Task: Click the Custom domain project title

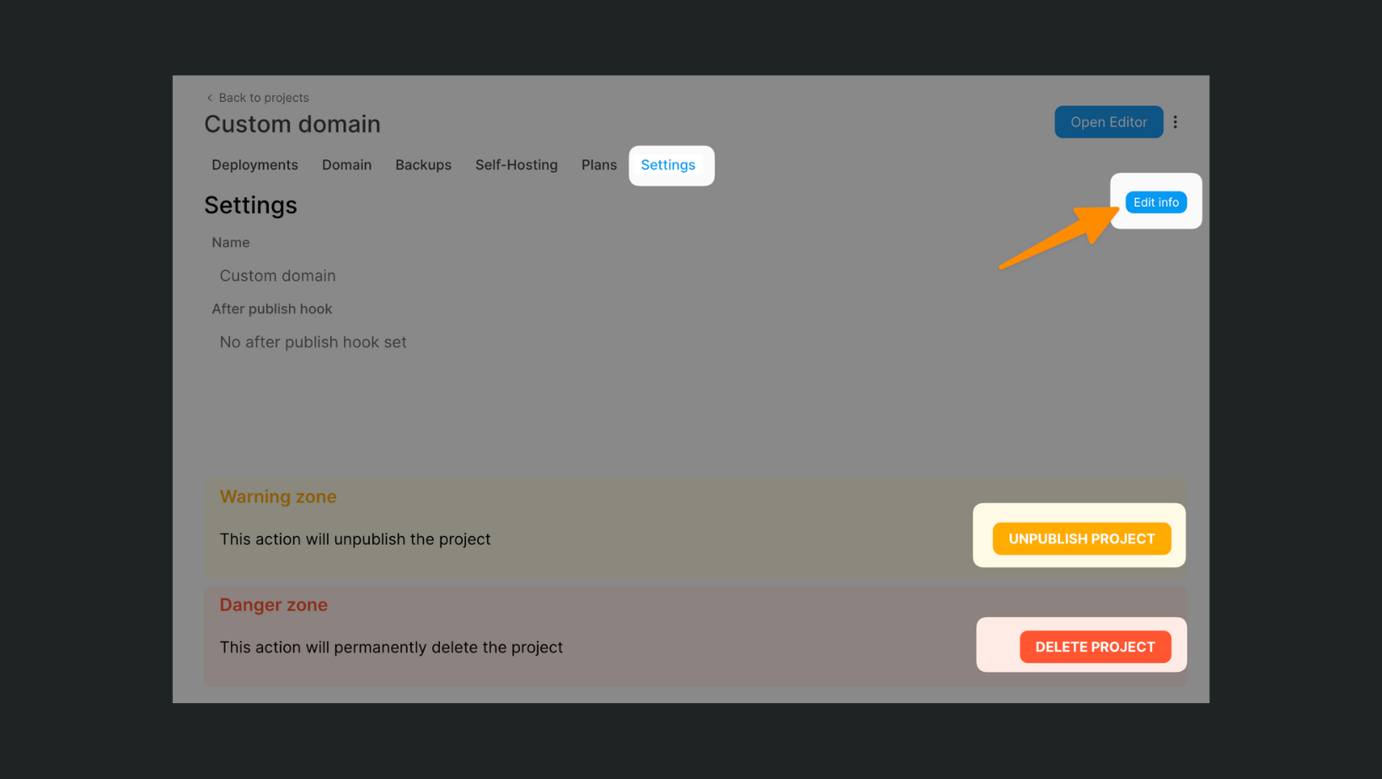Action: 292,124
